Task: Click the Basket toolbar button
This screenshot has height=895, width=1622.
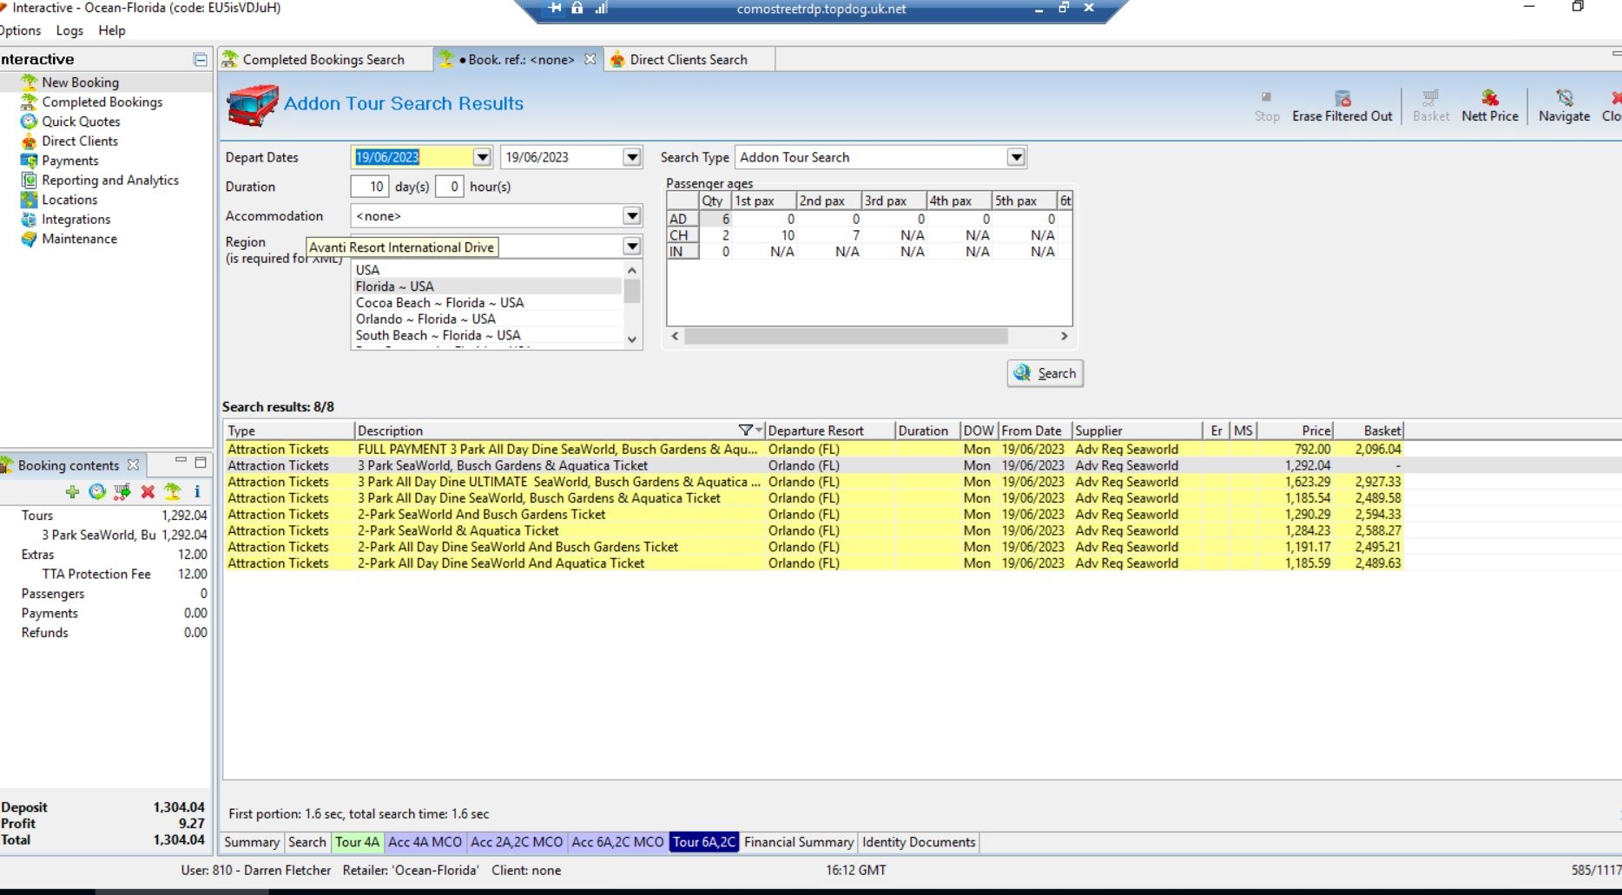Action: [x=1431, y=106]
